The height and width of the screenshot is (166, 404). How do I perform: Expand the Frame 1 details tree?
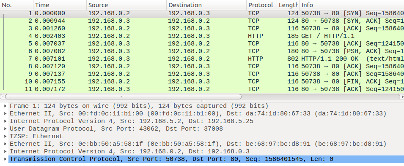pyautogui.click(x=5, y=106)
